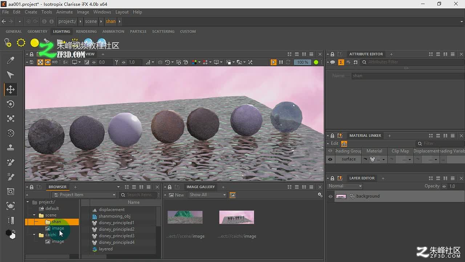Open the clip map dropdown for surface row
Screen dimensions: 465x262
click(x=410, y=159)
